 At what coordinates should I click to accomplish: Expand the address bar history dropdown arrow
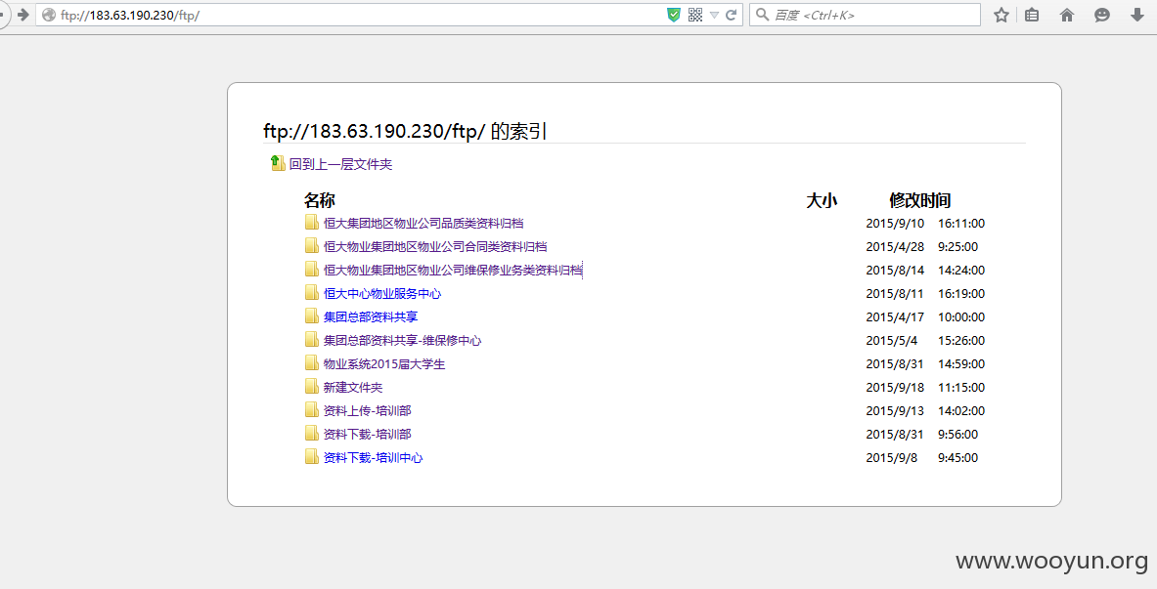click(x=714, y=15)
